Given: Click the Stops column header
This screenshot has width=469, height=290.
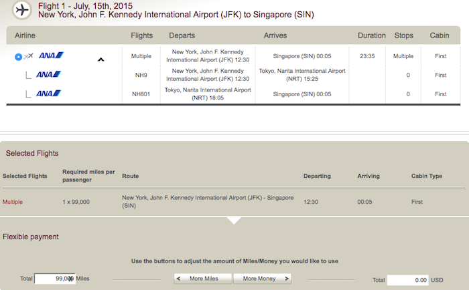Looking at the screenshot, I should [x=404, y=35].
